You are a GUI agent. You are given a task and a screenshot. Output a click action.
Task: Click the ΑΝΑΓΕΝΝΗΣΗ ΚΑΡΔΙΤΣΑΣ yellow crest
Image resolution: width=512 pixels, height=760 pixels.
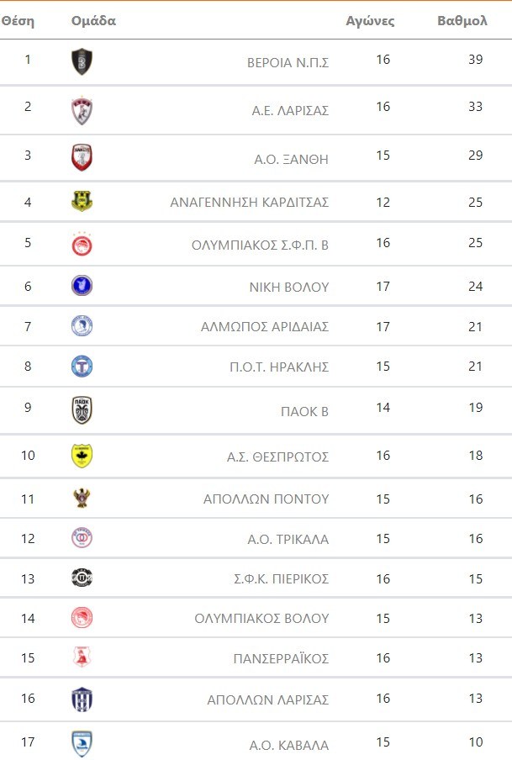pyautogui.click(x=82, y=202)
